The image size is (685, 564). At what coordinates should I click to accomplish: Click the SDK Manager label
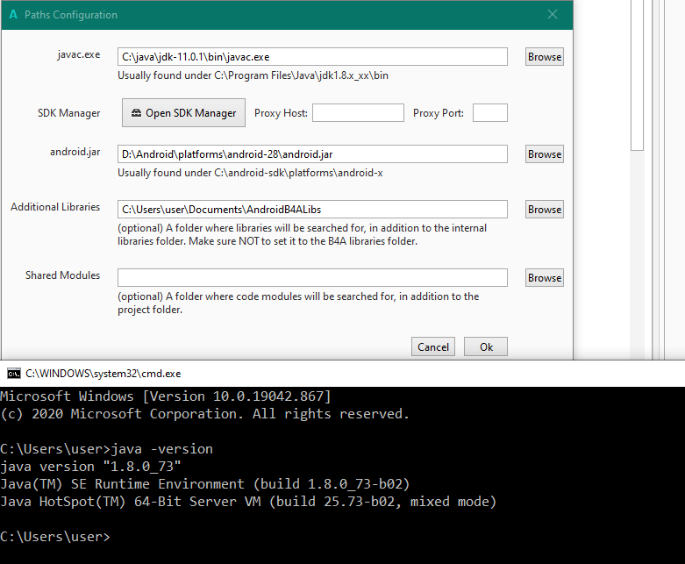[68, 113]
